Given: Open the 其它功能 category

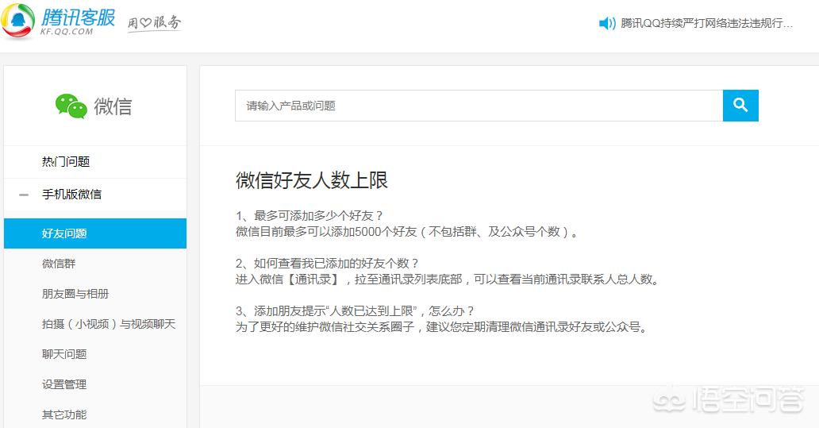Looking at the screenshot, I should tap(64, 415).
